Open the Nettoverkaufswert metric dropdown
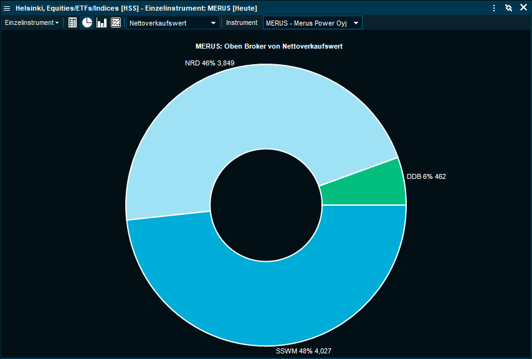Screen dimensions: 532x359 click(x=173, y=23)
